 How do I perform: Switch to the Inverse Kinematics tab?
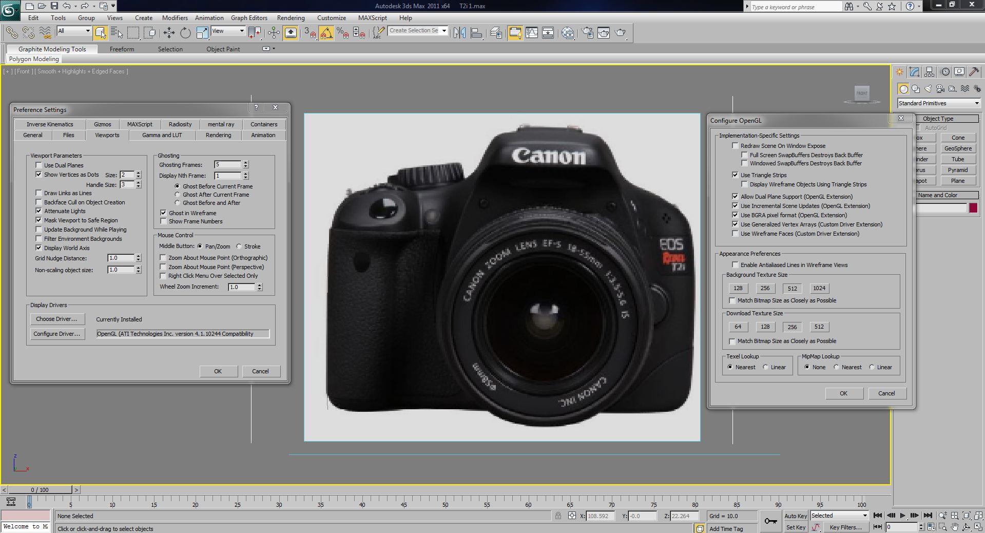click(50, 124)
